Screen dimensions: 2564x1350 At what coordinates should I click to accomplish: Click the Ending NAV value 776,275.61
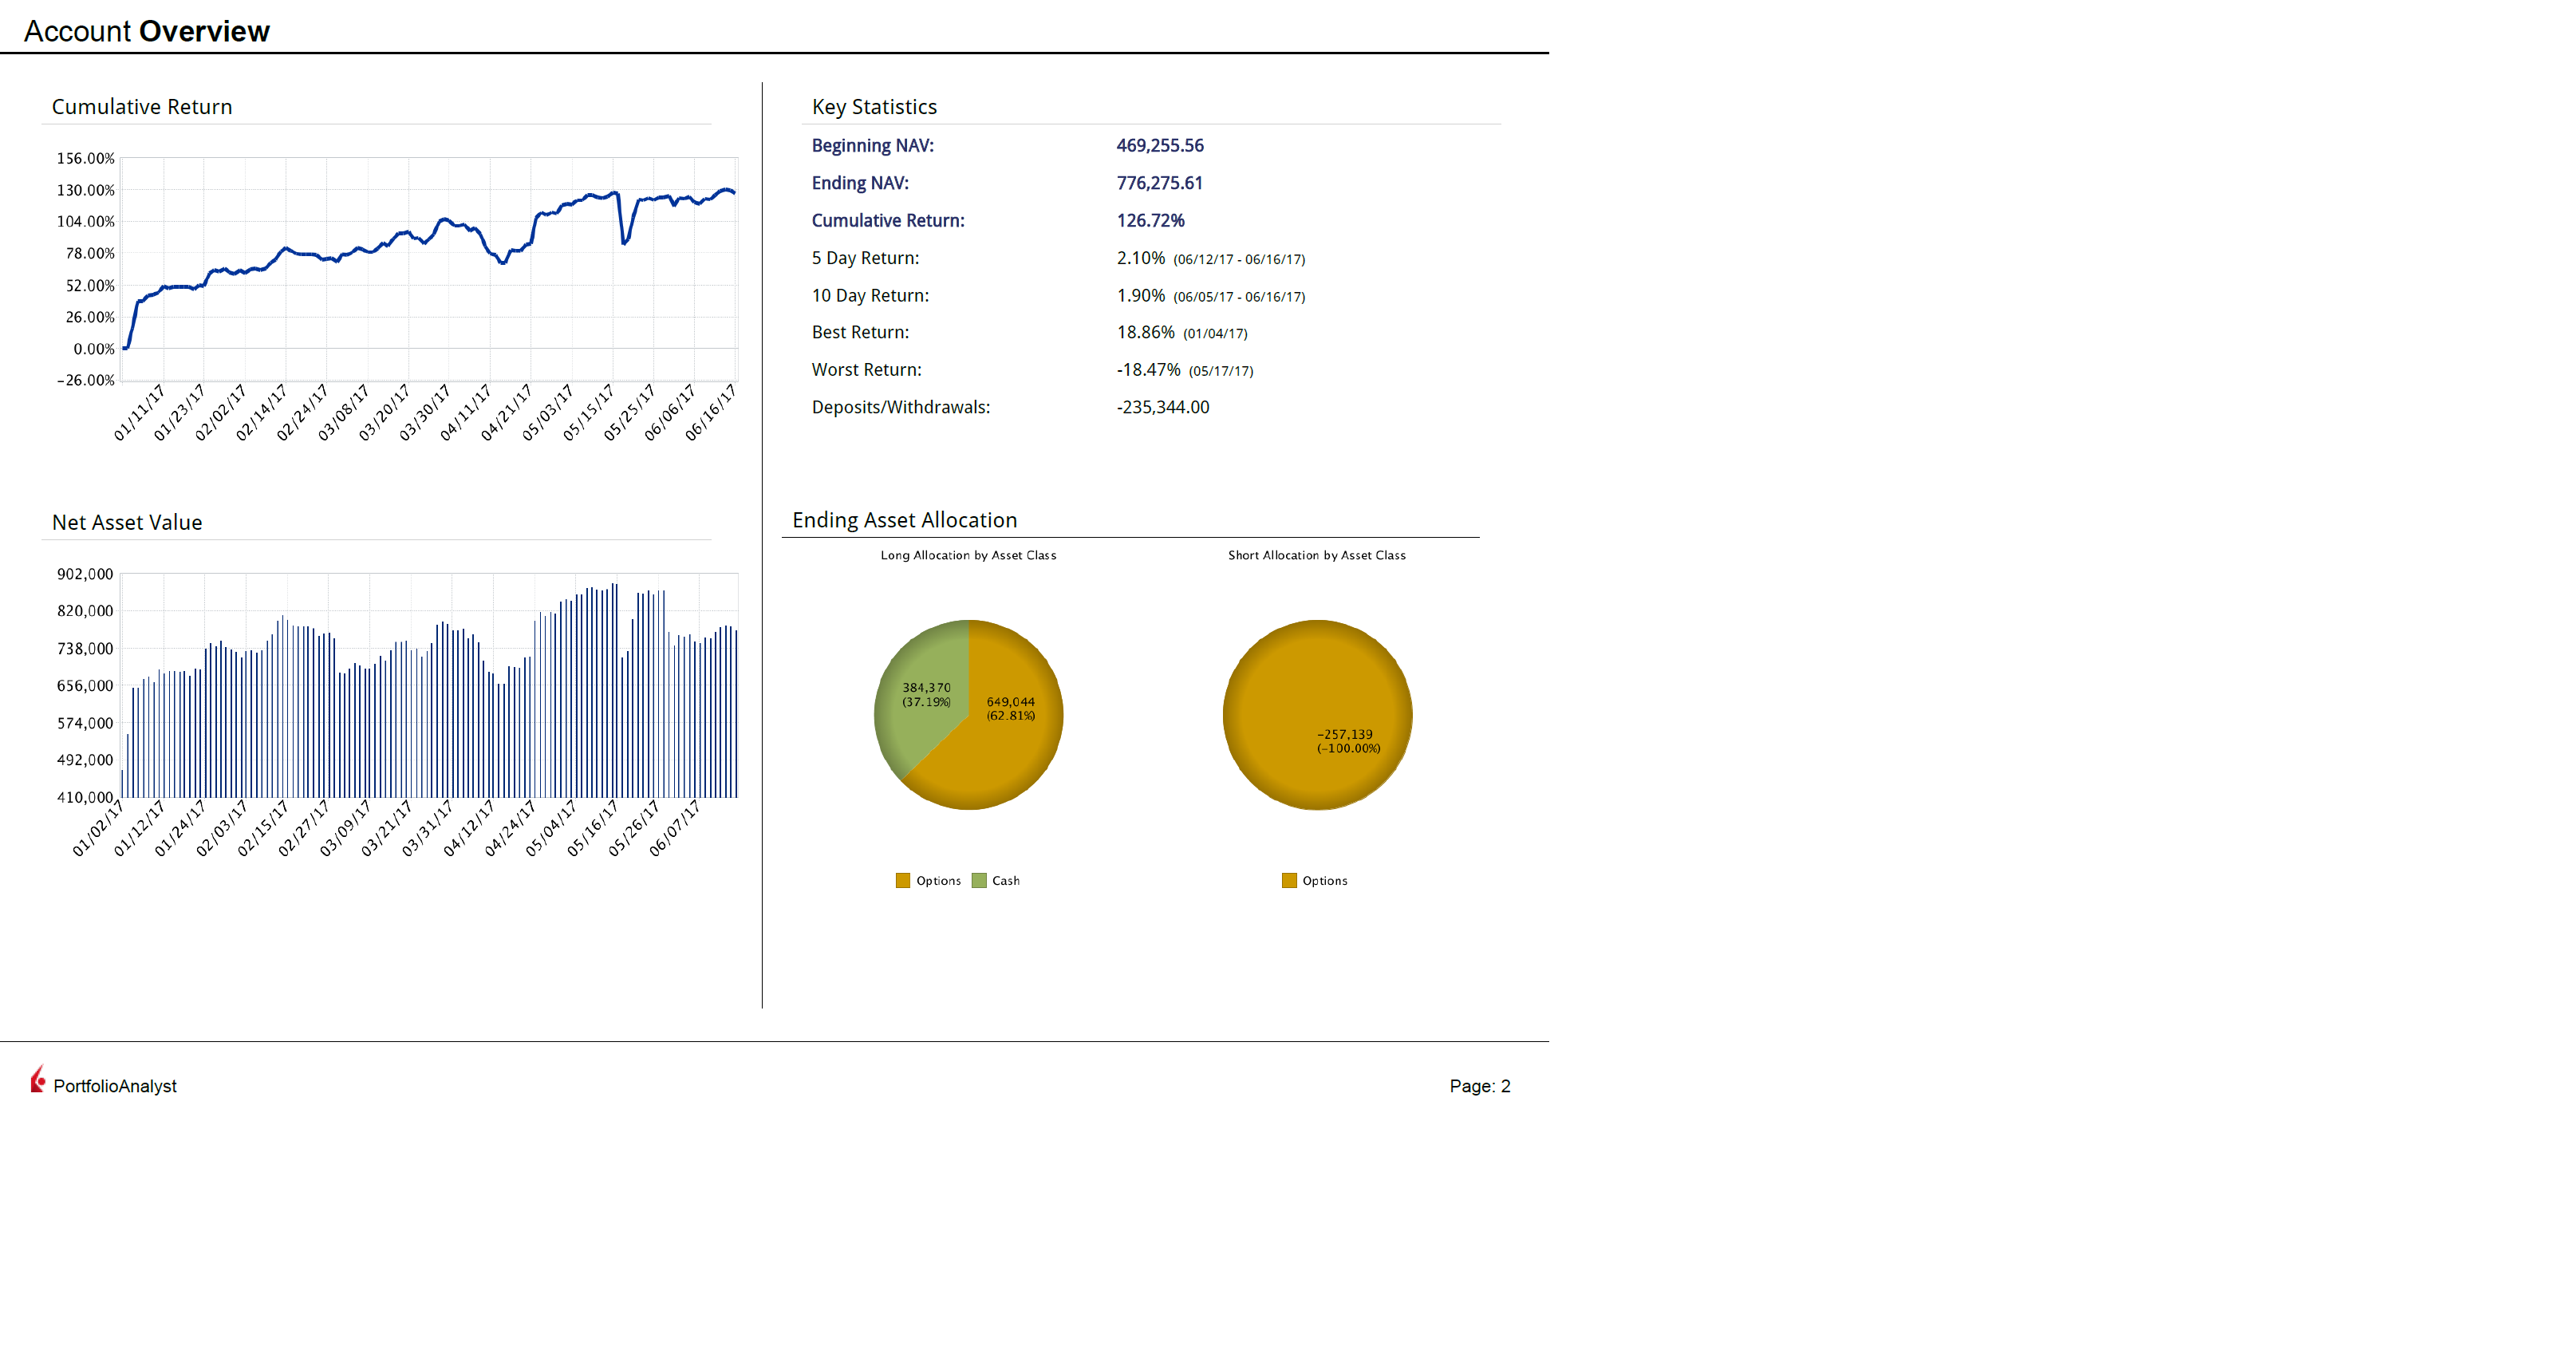[x=1158, y=184]
